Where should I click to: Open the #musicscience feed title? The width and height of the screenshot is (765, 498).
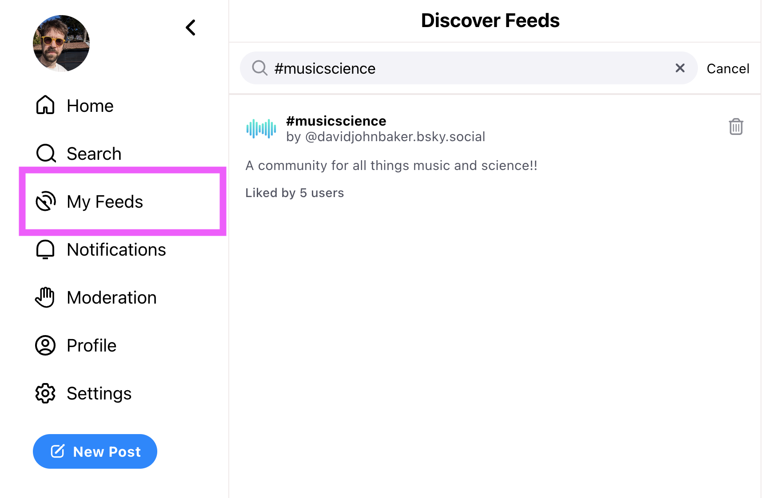click(x=336, y=121)
